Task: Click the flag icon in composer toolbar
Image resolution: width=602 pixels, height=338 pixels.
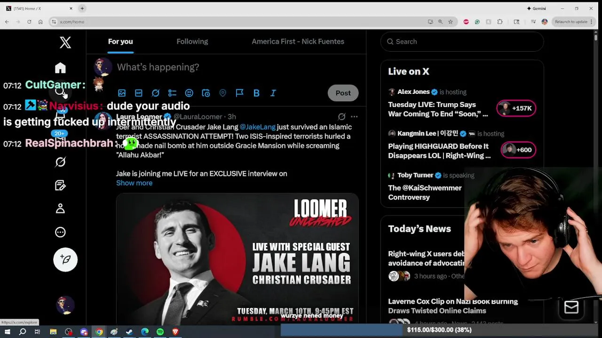Action: [239, 93]
